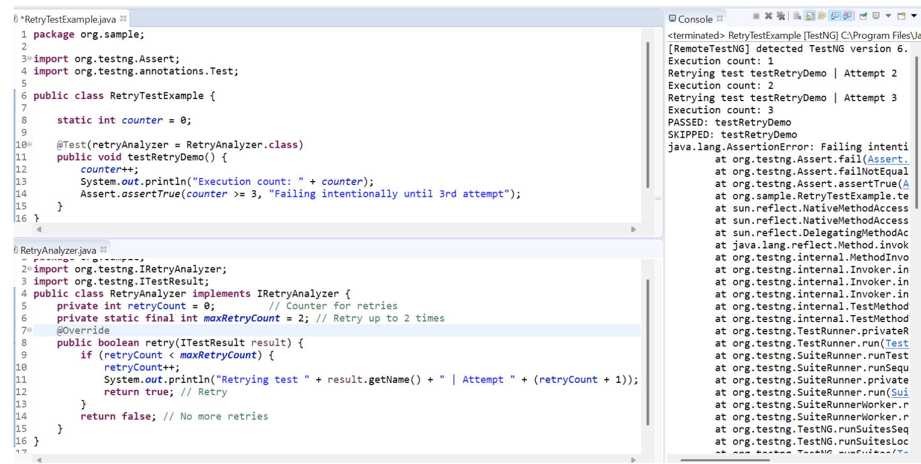Toggle Word Wrap in the Console
921x464 pixels.
822,16
